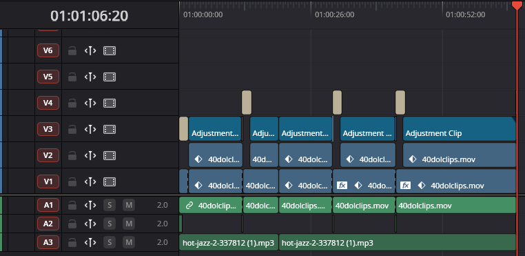Lock the A3 audio track
This screenshot has height=256, width=525.
pos(72,242)
